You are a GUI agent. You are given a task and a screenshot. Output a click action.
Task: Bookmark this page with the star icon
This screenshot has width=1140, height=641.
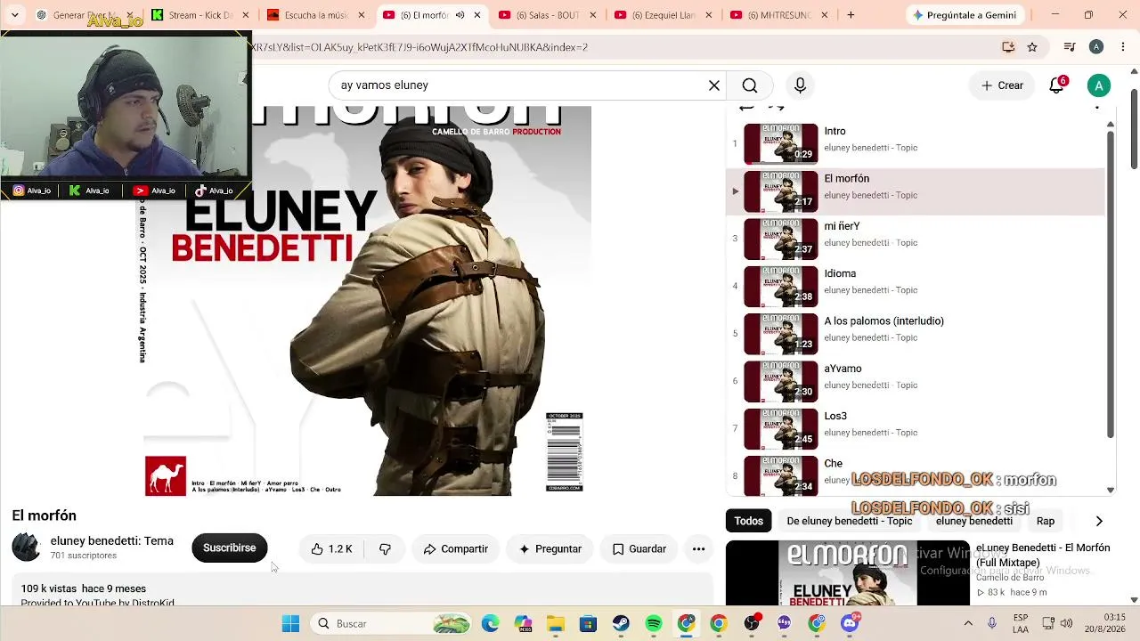[x=1032, y=47]
